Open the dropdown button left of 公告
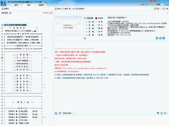 (x=158, y=9)
